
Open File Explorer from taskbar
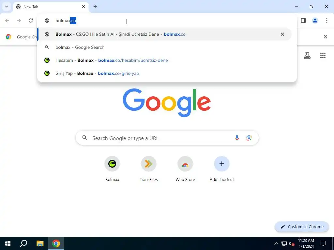(x=40, y=243)
